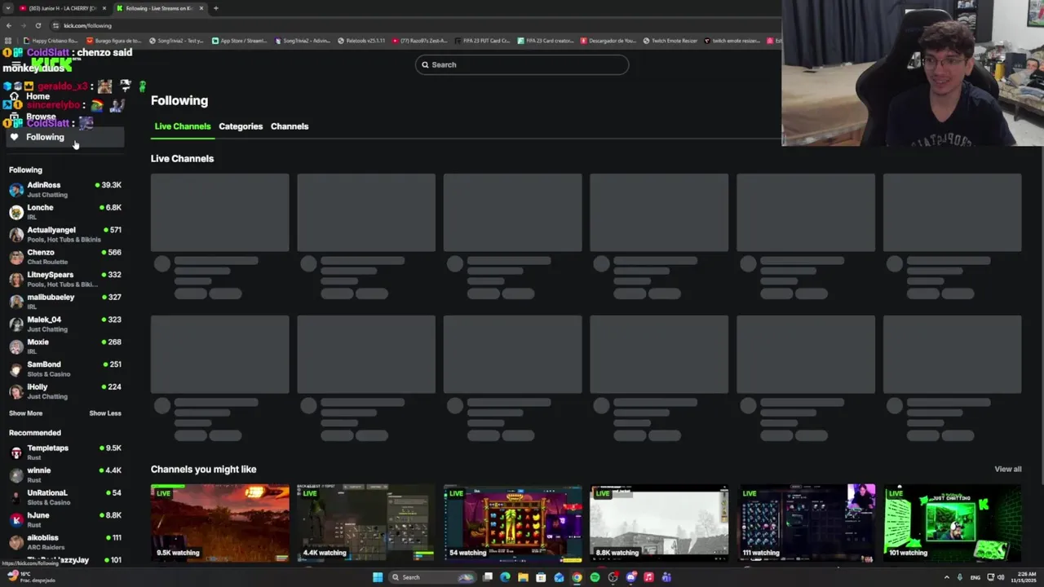
Task: Switch to the YouTube Junior H tab
Action: (62, 8)
